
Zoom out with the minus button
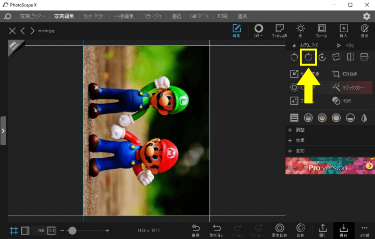(x=62, y=231)
